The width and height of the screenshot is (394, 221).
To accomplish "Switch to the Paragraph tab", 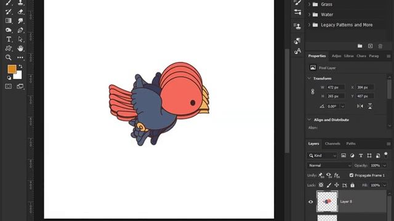I will tap(374, 56).
